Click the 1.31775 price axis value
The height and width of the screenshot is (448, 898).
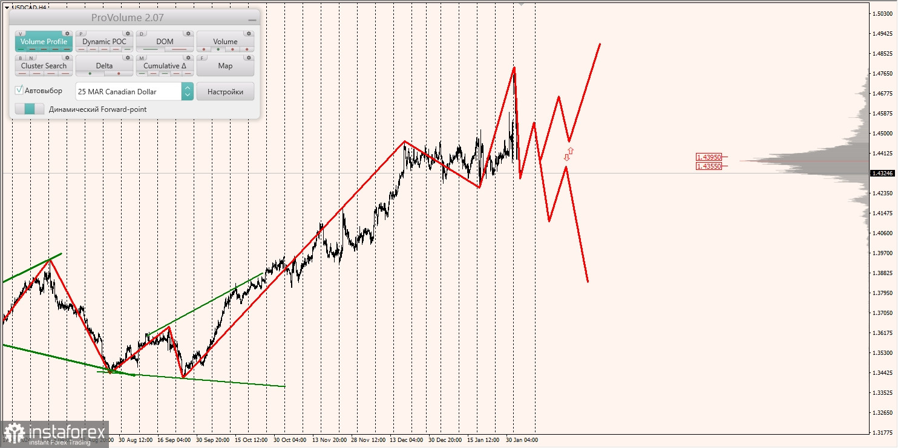pos(882,433)
